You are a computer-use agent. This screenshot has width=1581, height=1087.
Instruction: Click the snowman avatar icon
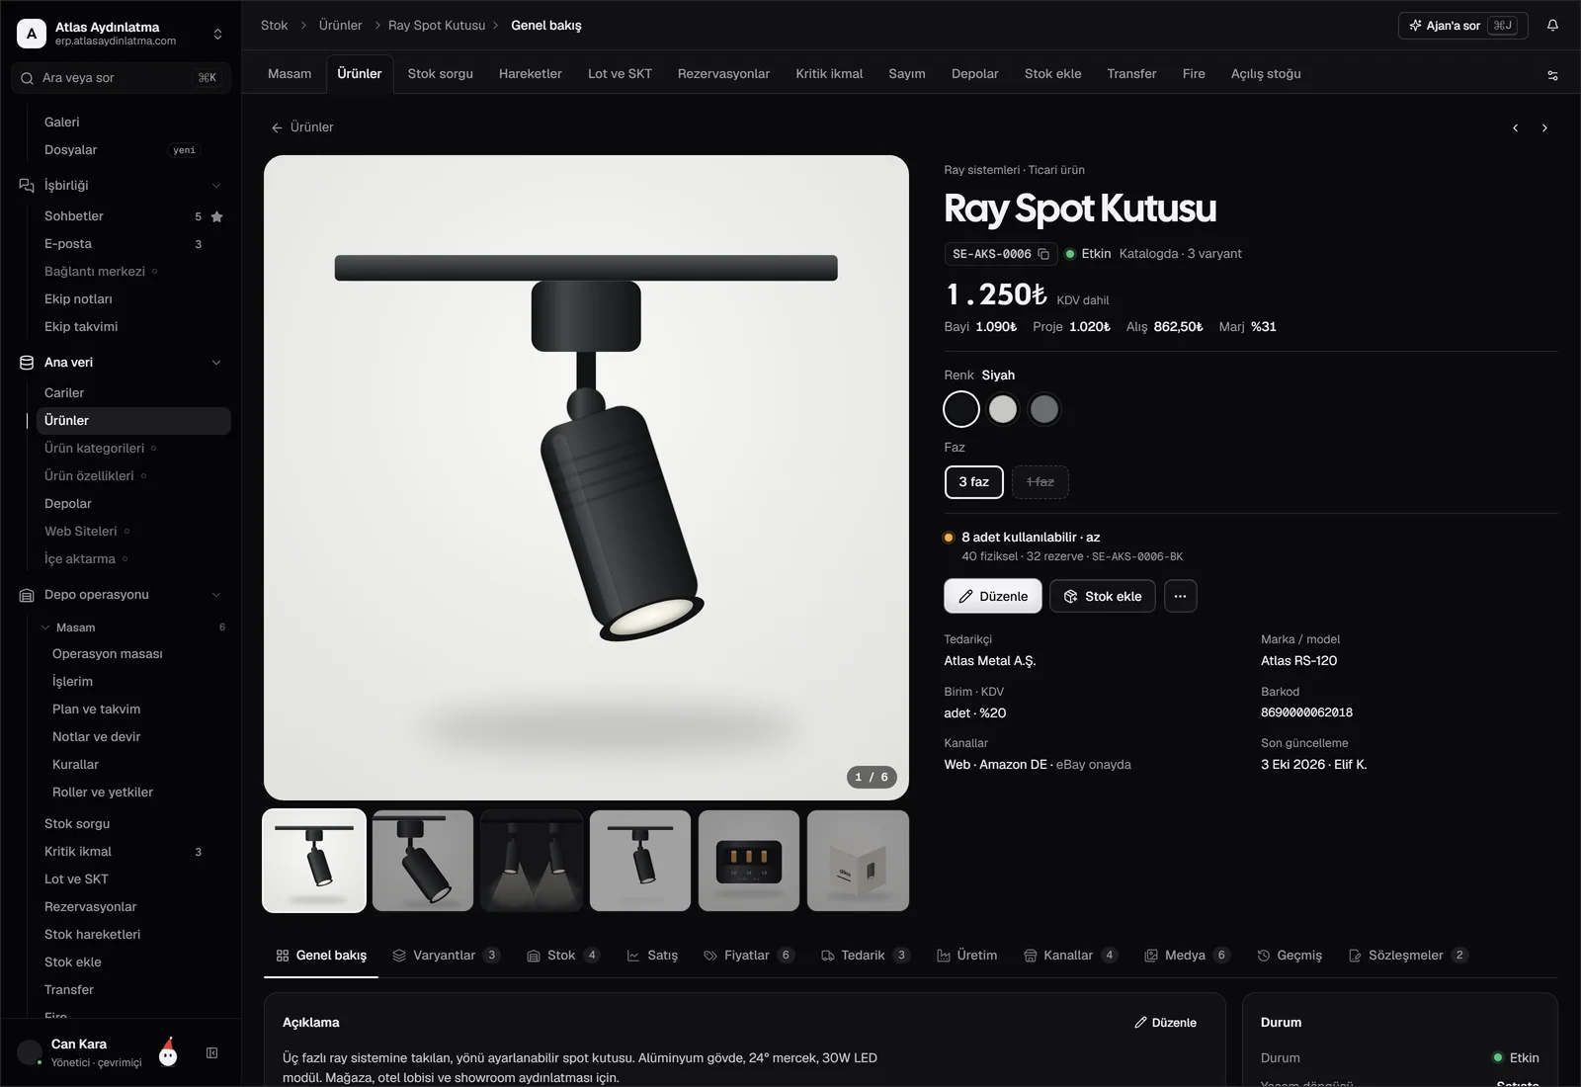point(168,1052)
